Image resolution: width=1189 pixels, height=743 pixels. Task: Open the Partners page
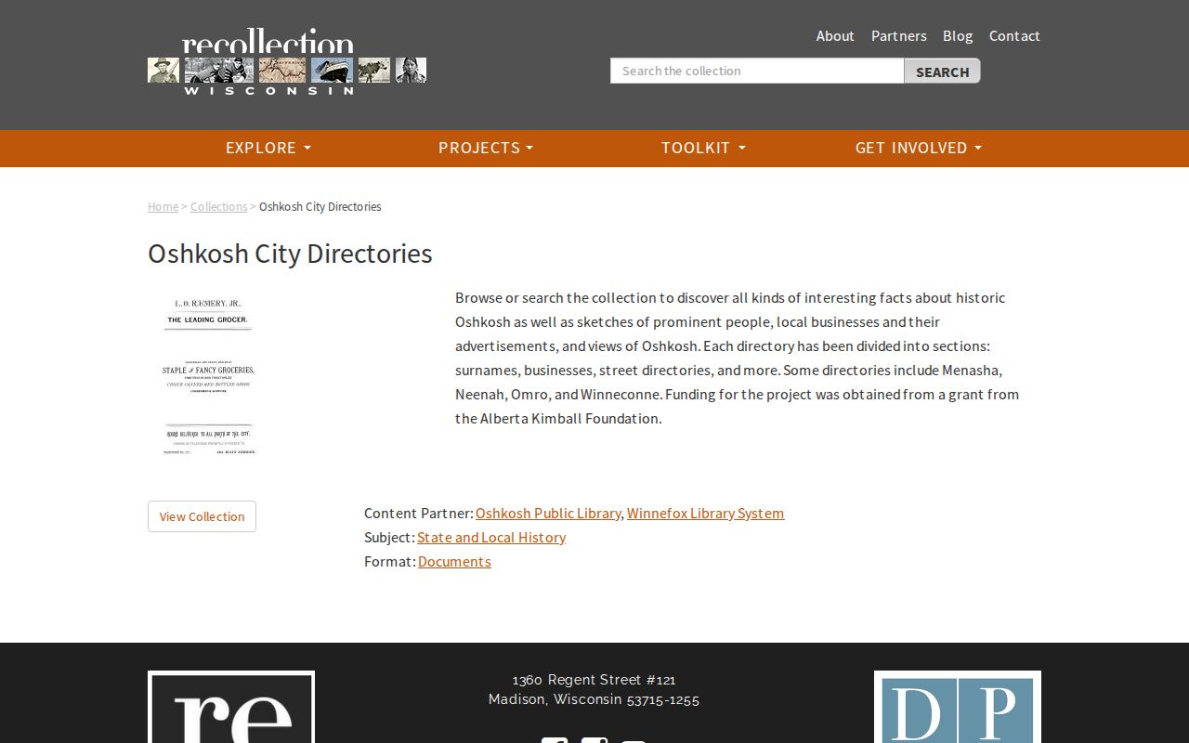click(x=899, y=35)
